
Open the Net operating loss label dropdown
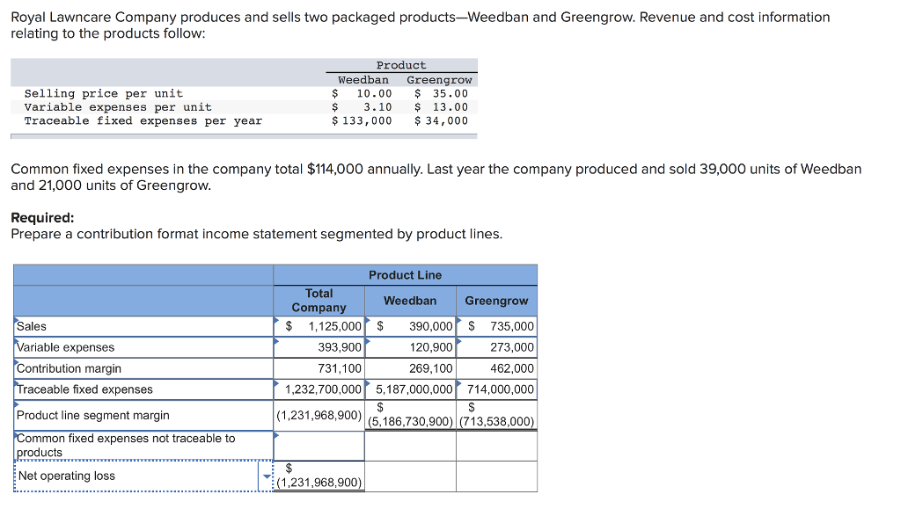click(266, 475)
